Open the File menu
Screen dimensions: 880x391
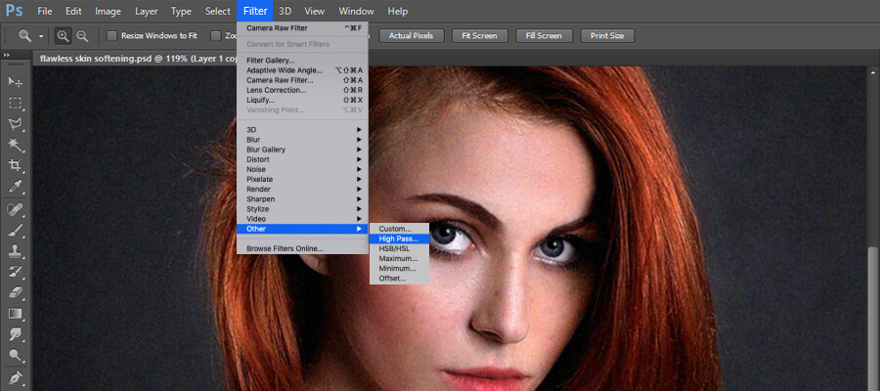tap(44, 11)
